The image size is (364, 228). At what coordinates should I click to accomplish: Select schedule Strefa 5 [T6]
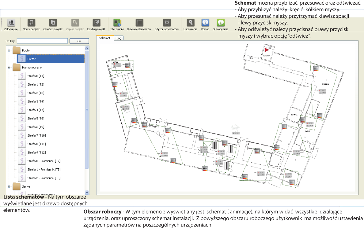[x=36, y=118]
